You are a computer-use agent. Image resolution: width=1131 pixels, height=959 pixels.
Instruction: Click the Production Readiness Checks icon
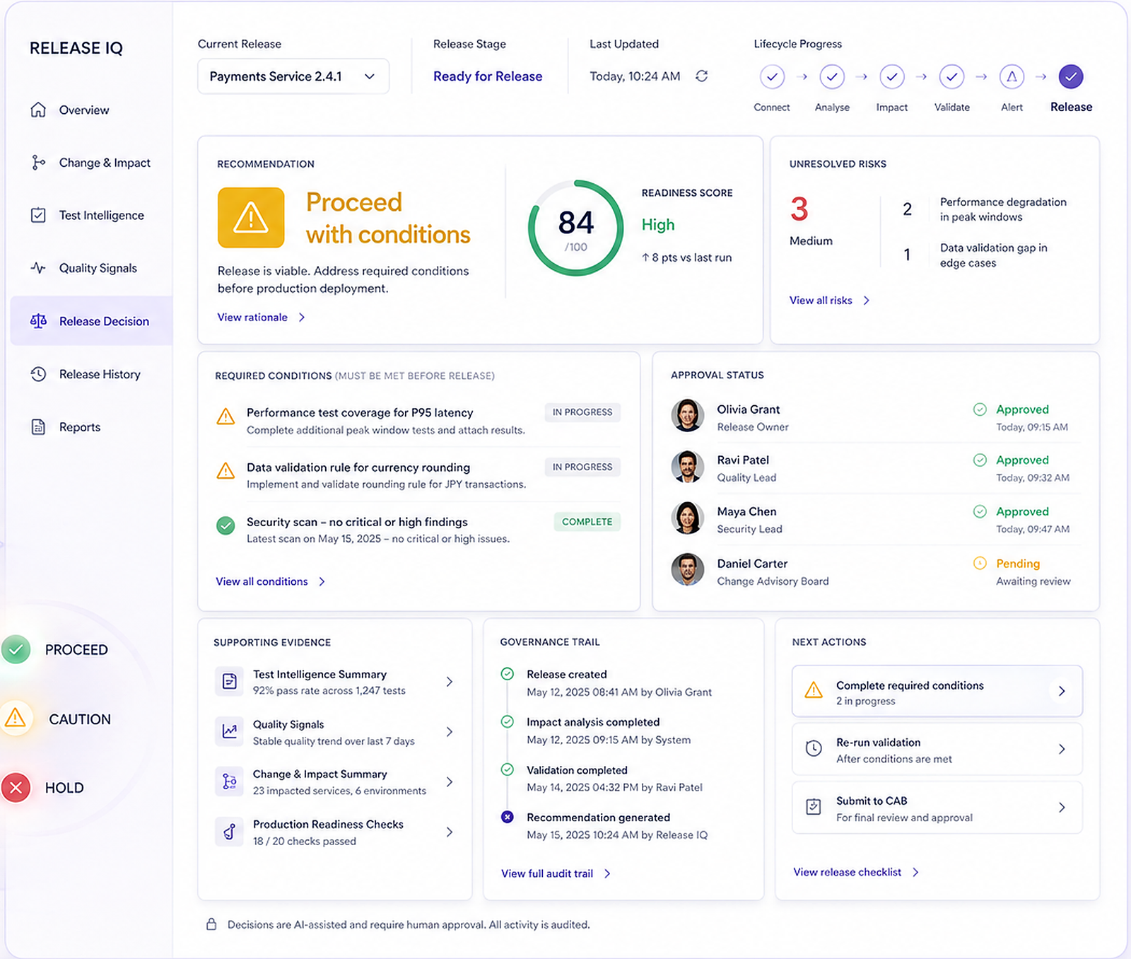coord(230,832)
